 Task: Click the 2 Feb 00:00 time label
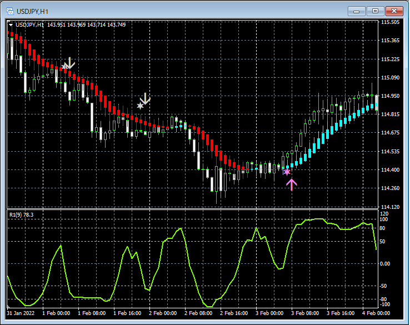(x=163, y=313)
